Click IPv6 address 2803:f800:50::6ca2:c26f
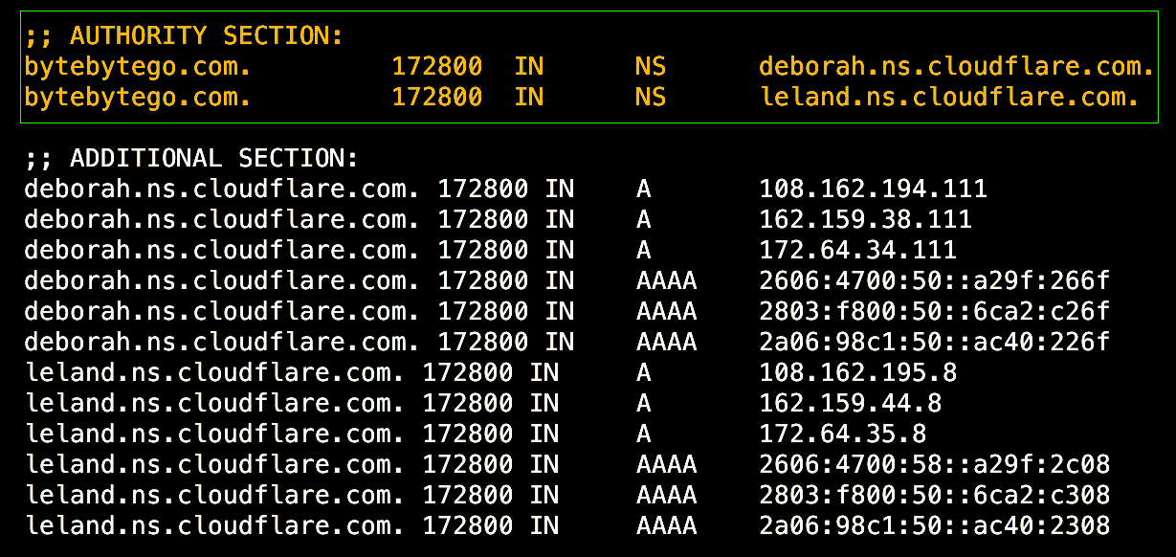Image resolution: width=1176 pixels, height=557 pixels. [934, 312]
